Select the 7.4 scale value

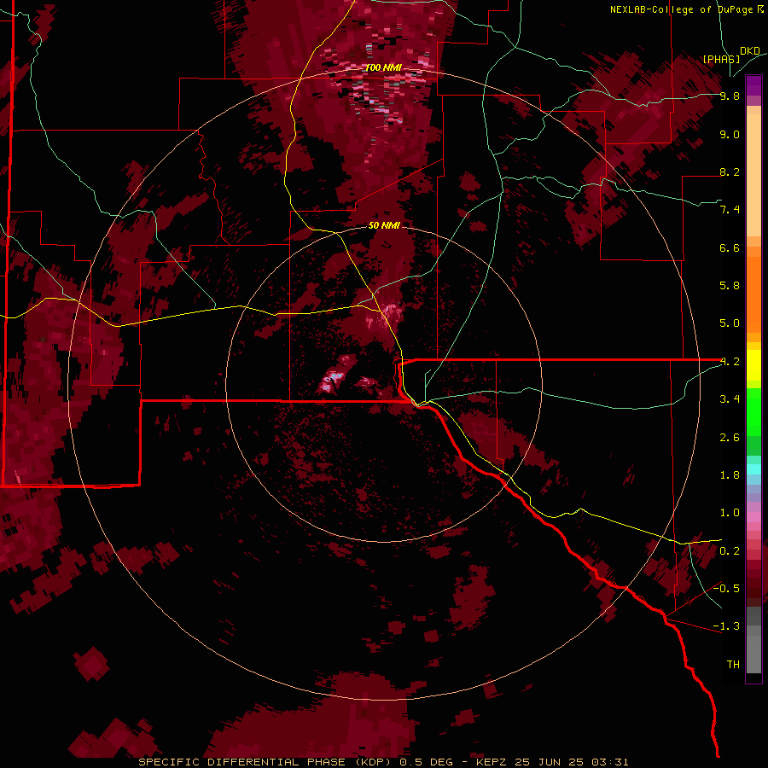tap(730, 210)
